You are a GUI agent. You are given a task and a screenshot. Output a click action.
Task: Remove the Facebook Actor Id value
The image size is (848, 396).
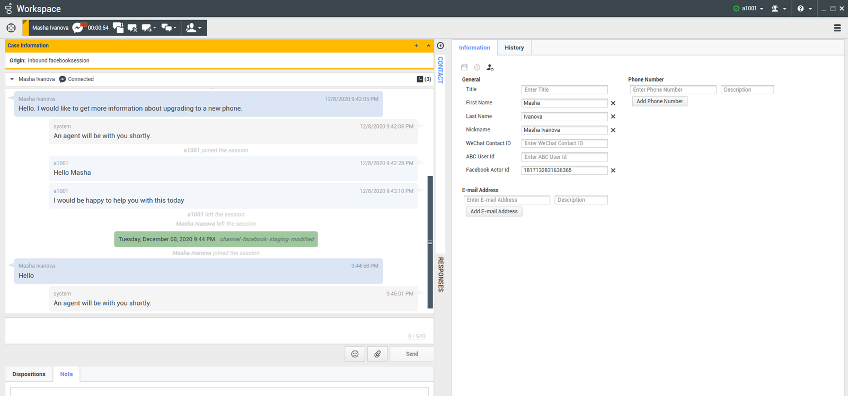613,170
